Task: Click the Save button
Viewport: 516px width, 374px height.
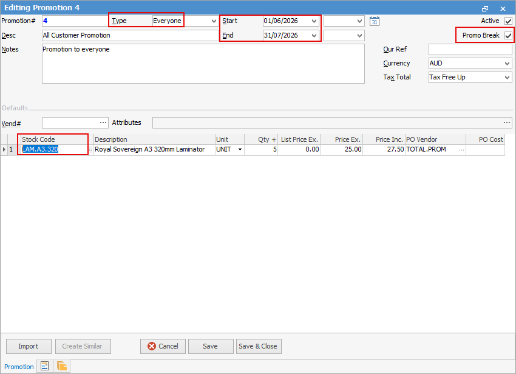Action: point(211,346)
